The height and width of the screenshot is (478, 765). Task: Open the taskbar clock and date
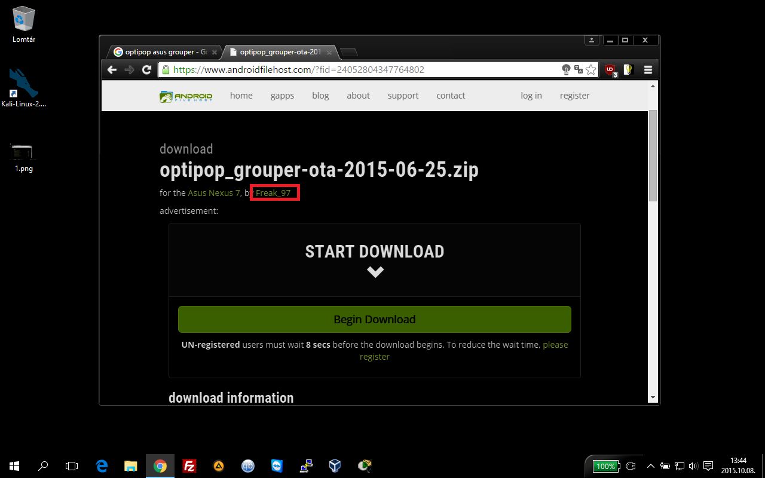click(739, 466)
